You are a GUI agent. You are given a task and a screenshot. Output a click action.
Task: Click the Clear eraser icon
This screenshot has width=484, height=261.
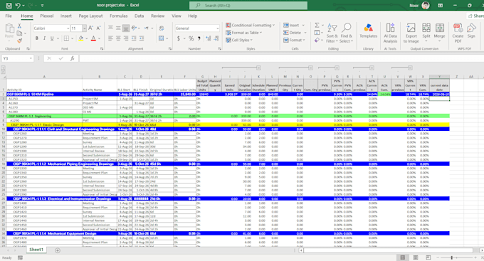tap(317, 40)
